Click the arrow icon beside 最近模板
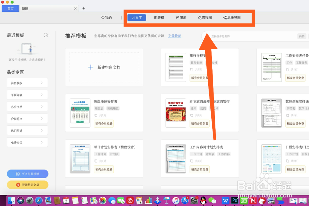309x206 pixels. 46,35
